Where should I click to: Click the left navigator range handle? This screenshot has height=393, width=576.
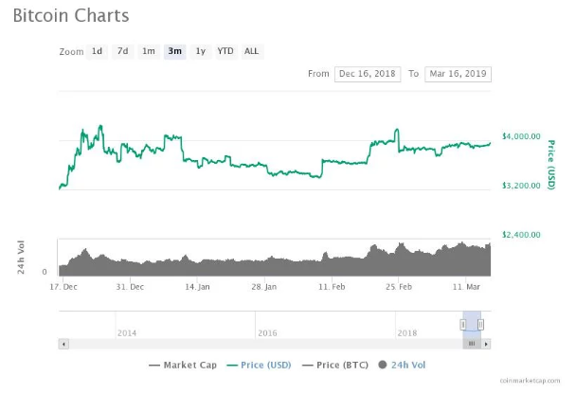tap(463, 325)
